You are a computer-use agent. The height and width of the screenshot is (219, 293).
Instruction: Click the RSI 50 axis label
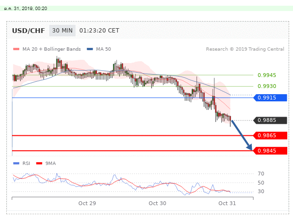click(261, 183)
